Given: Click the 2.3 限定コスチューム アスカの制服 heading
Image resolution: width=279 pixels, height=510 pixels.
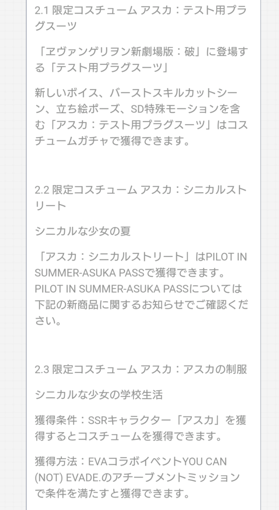Looking at the screenshot, I should click(141, 369).
